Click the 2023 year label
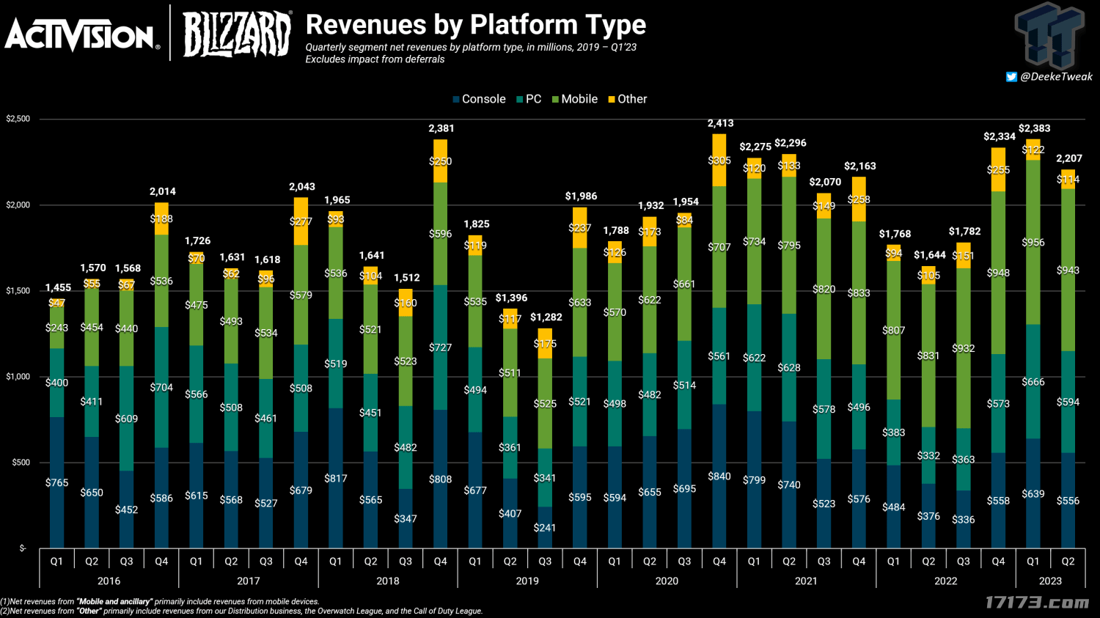 point(1050,581)
